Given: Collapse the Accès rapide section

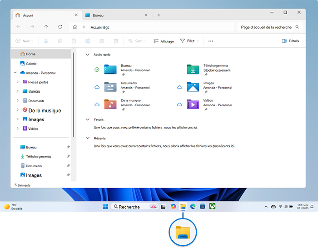Looking at the screenshot, I should (x=88, y=55).
